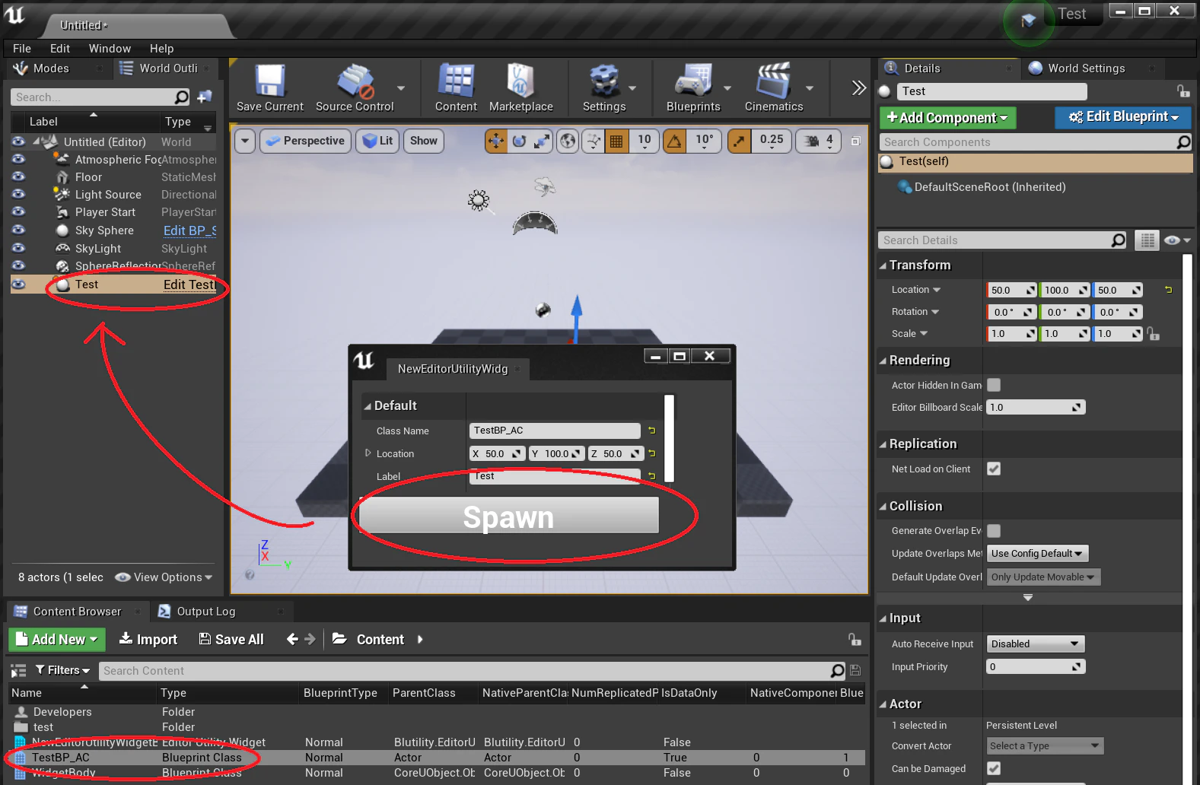Viewport: 1200px width, 785px height.
Task: Open the Window menu
Action: [110, 48]
